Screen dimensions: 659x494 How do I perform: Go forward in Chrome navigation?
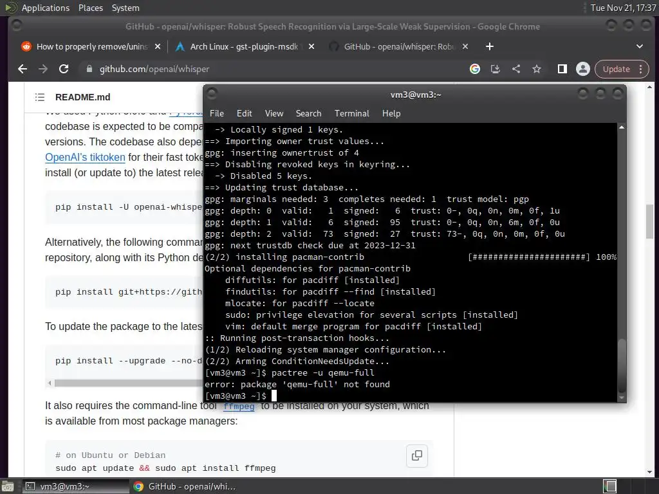[x=43, y=69]
